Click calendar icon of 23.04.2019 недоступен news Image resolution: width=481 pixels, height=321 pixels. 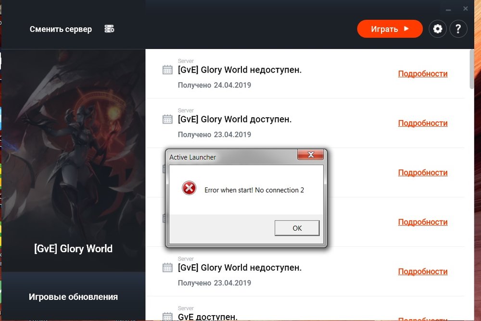pyautogui.click(x=167, y=268)
